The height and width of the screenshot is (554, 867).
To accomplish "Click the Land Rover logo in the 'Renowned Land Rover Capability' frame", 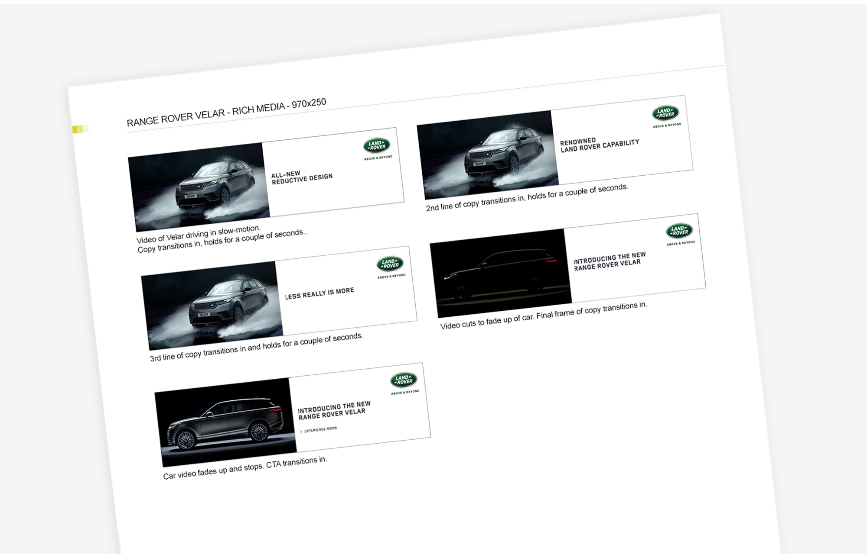I will coord(665,113).
